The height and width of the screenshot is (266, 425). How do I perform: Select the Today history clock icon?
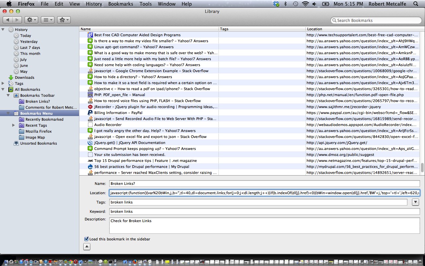point(16,36)
